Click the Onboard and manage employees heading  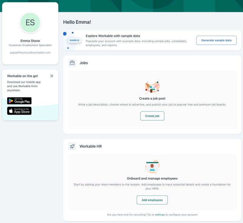point(152,179)
